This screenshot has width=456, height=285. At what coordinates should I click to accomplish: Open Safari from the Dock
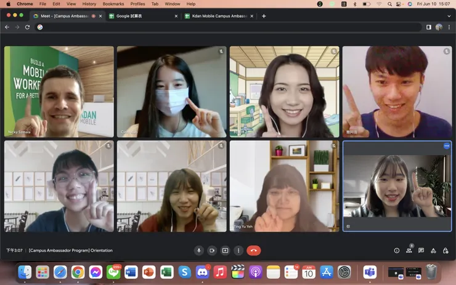point(60,272)
